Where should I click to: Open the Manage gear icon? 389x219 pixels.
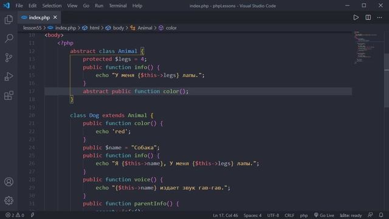[x=9, y=201]
